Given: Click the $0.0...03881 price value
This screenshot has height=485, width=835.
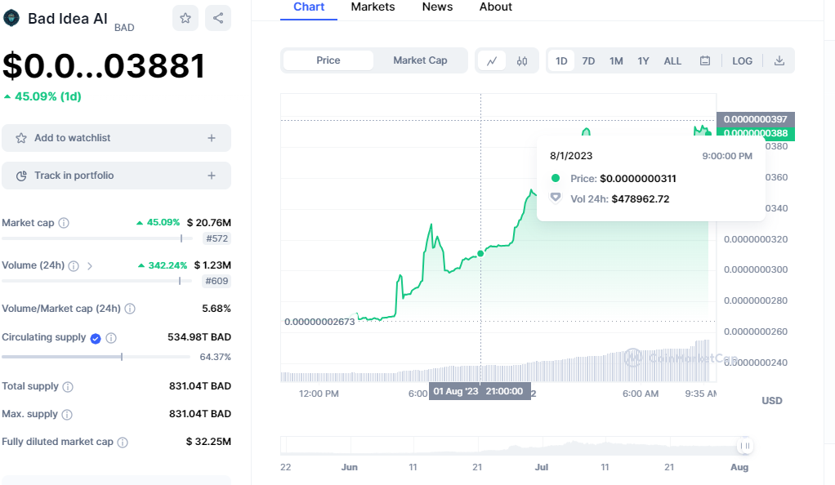Looking at the screenshot, I should tap(105, 67).
